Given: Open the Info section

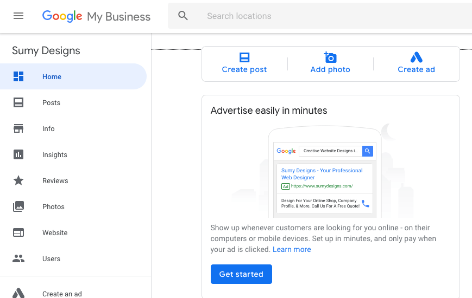Looking at the screenshot, I should pos(48,128).
